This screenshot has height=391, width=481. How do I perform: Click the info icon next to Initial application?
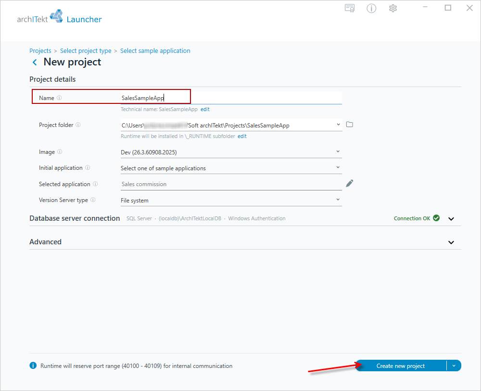point(88,168)
